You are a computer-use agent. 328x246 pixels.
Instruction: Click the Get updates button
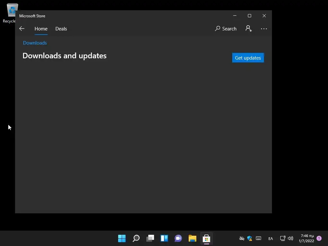pos(248,58)
